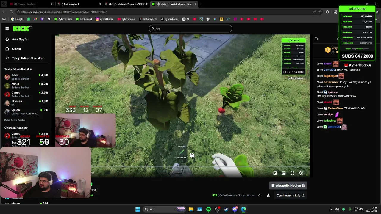This screenshot has height=214, width=381.
Task: Open File Explorer from the taskbar
Action: point(191,209)
